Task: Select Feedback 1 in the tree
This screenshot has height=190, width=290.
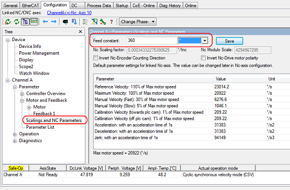Action: [x=44, y=114]
